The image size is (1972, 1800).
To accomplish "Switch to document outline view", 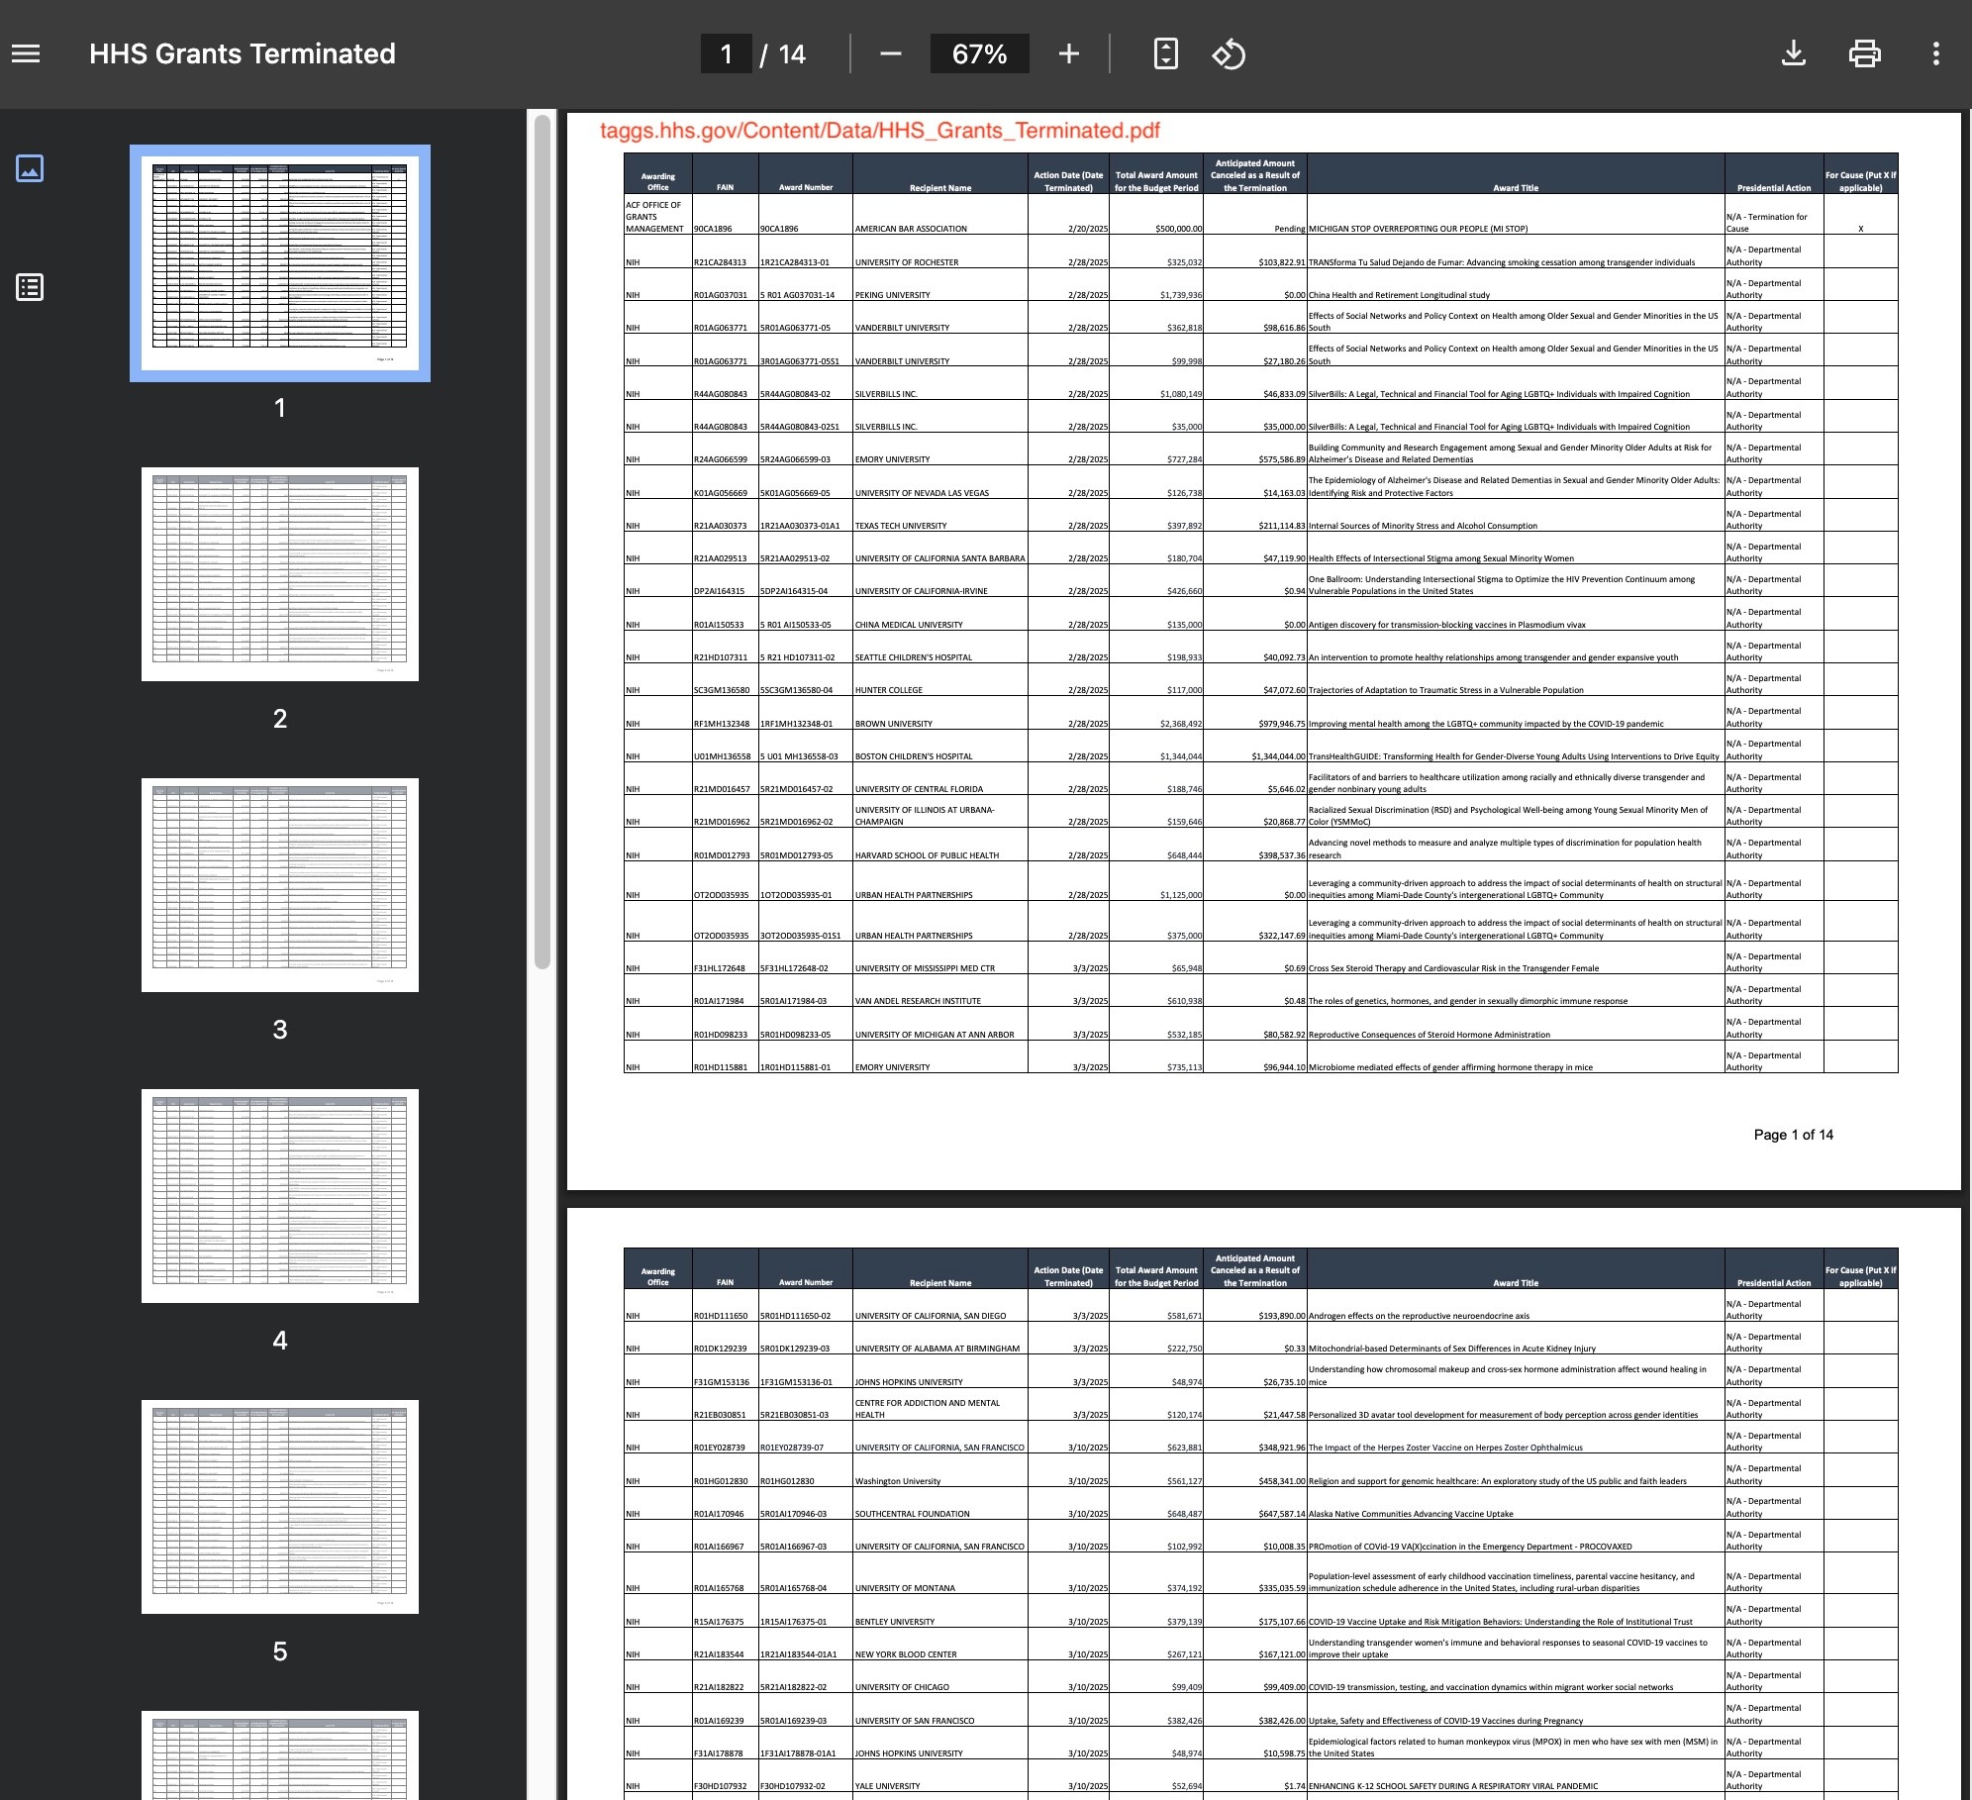I will [30, 287].
